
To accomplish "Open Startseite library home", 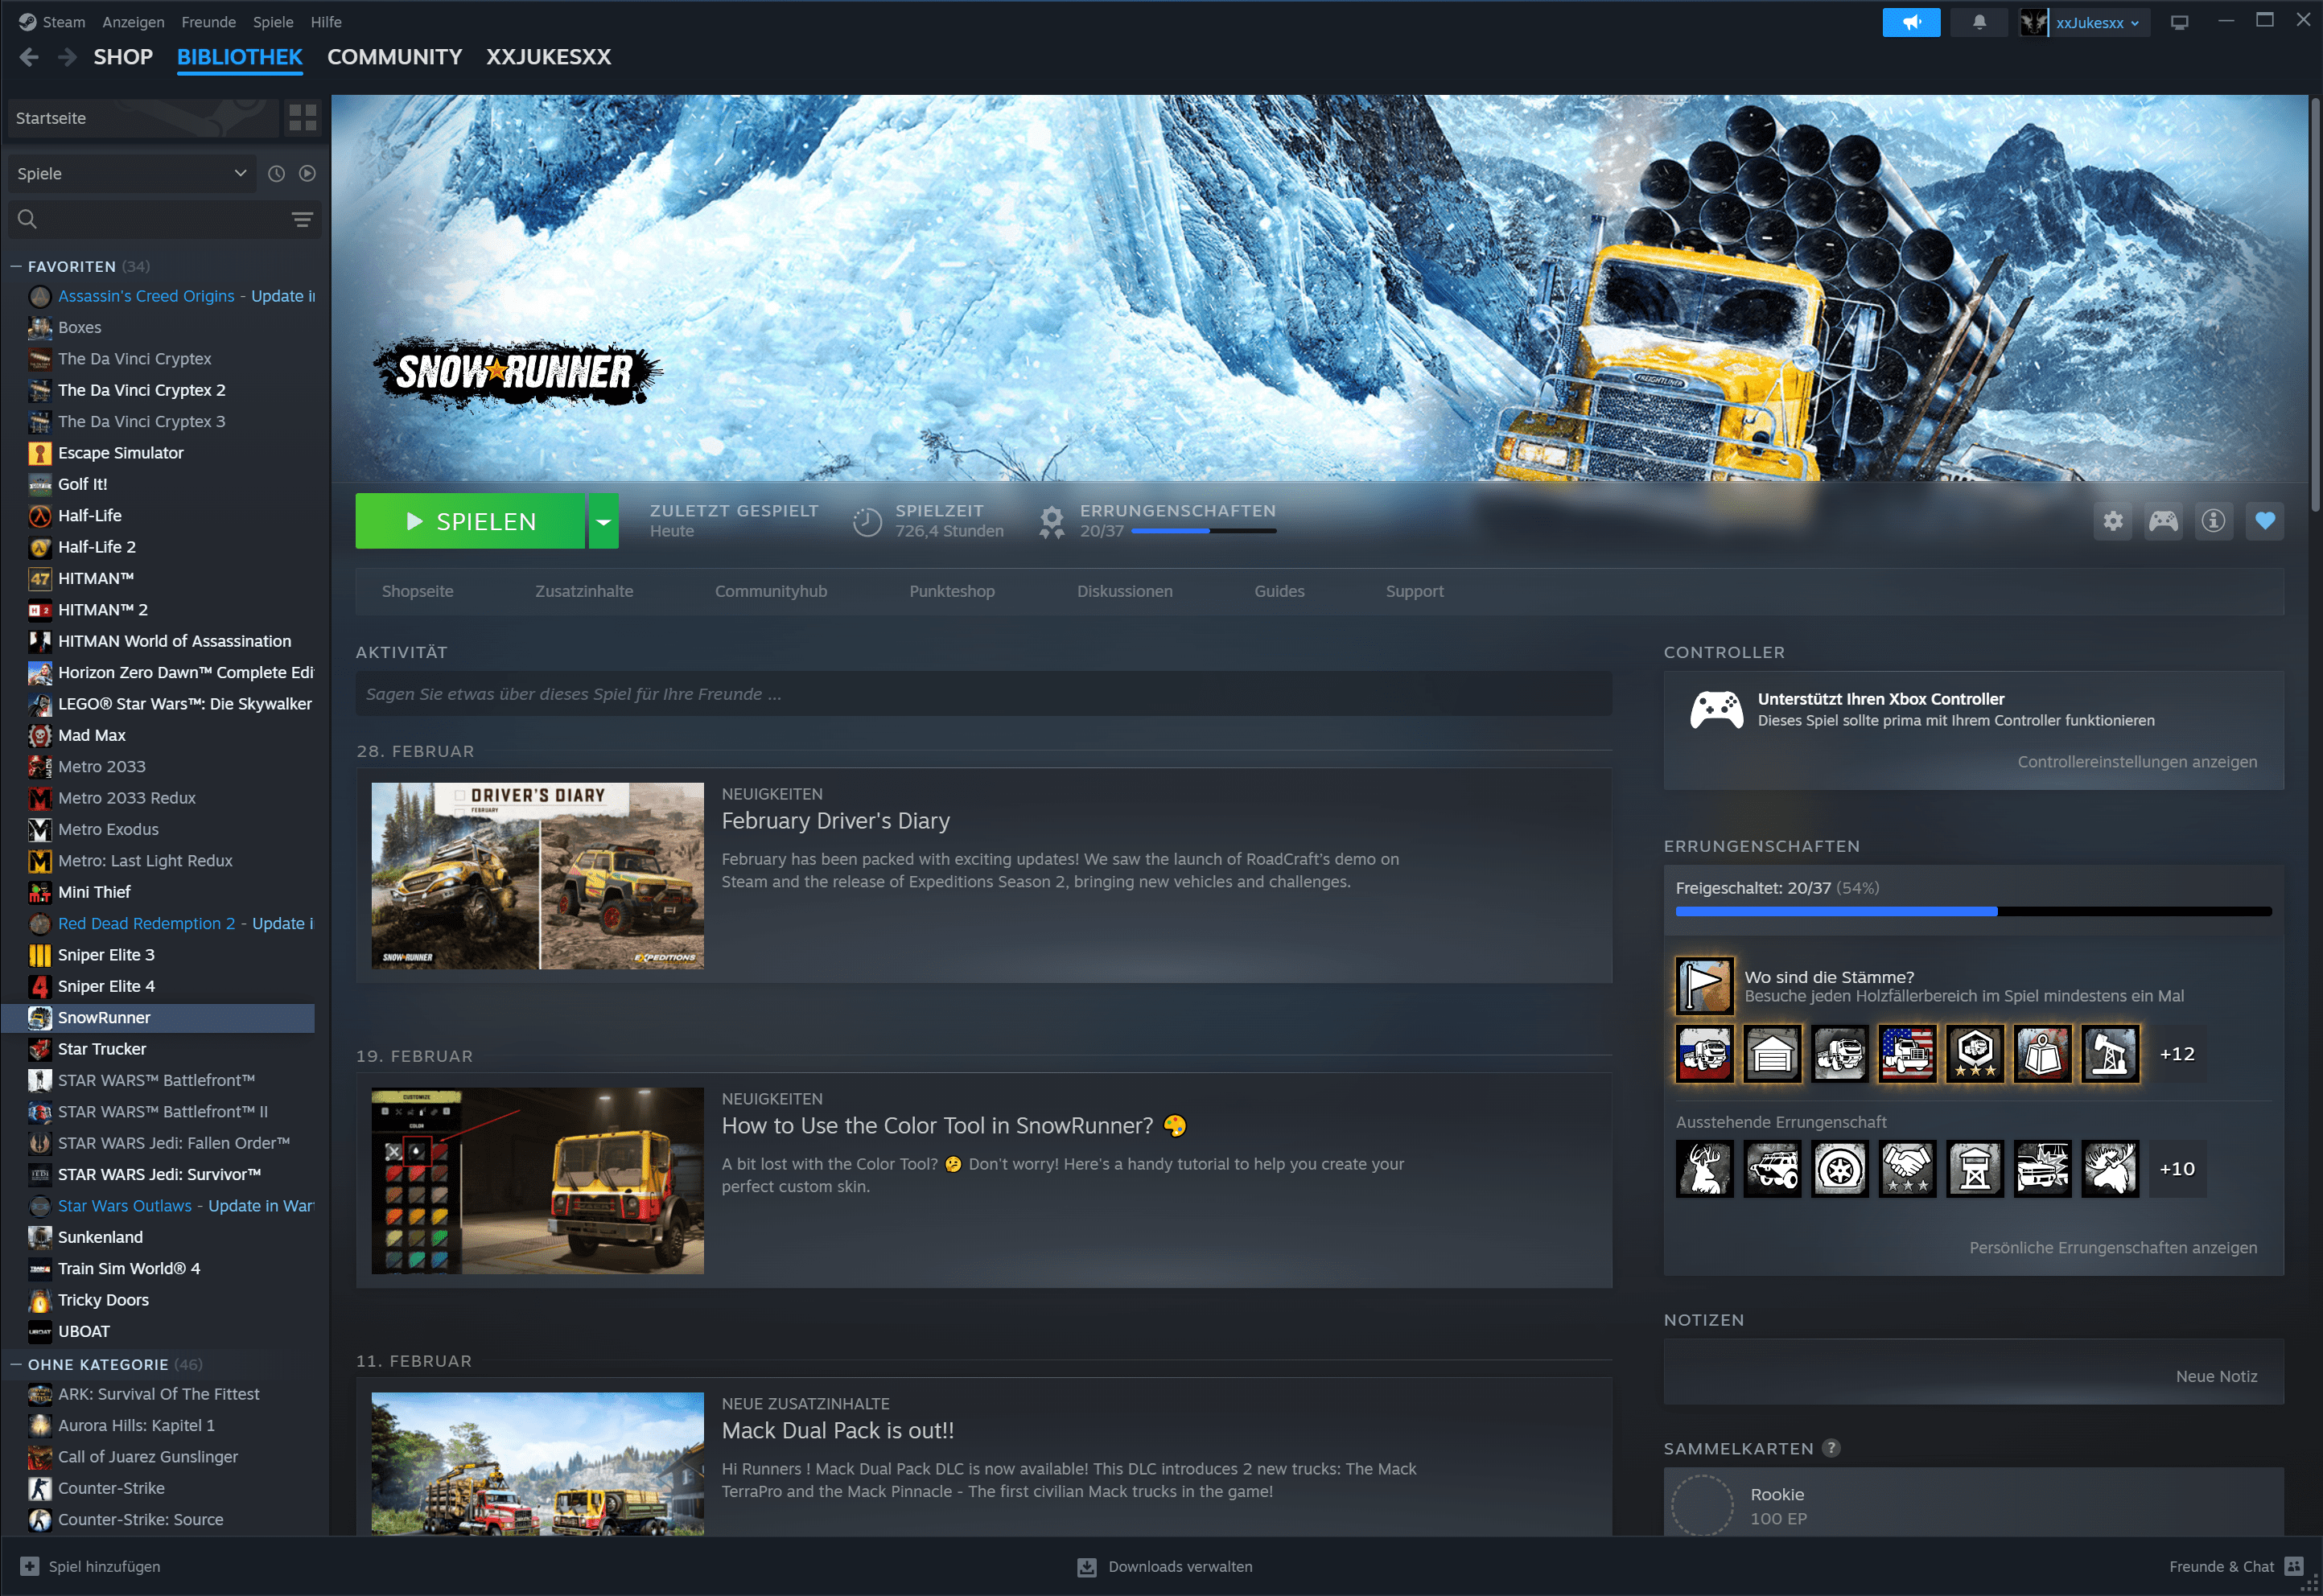I will coord(143,118).
